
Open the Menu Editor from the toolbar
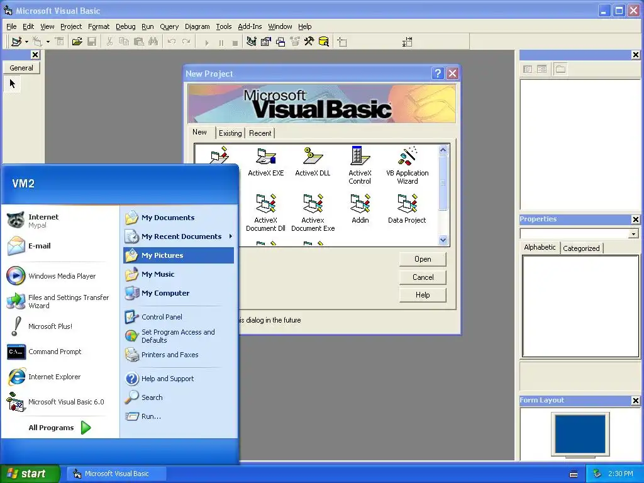(60, 42)
